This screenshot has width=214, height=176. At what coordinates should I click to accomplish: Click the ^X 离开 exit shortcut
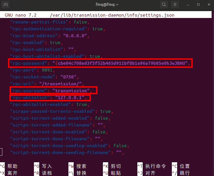[x=9, y=173]
